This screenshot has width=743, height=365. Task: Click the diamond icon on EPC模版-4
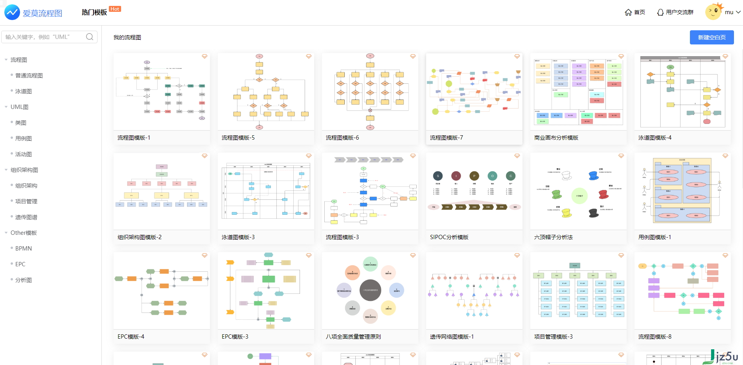[x=204, y=255]
